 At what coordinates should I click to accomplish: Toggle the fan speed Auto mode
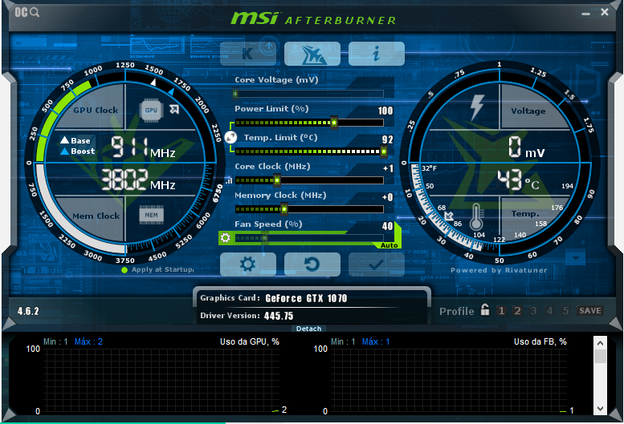point(389,245)
